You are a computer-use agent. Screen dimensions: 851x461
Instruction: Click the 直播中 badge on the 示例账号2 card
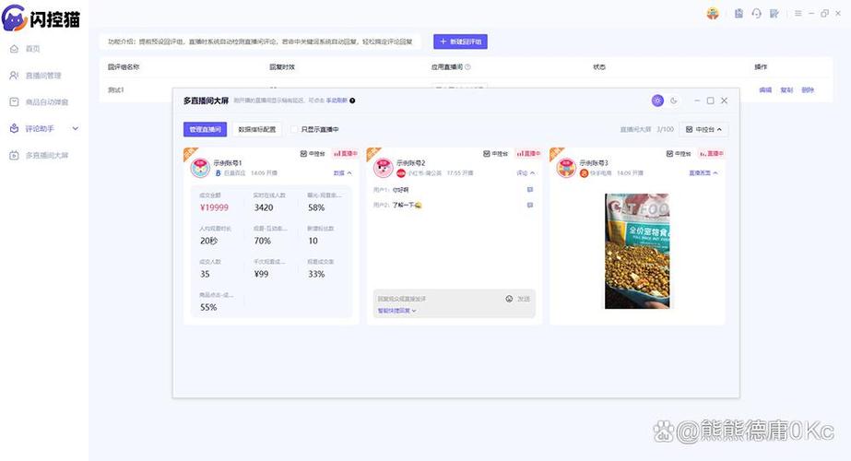[528, 154]
